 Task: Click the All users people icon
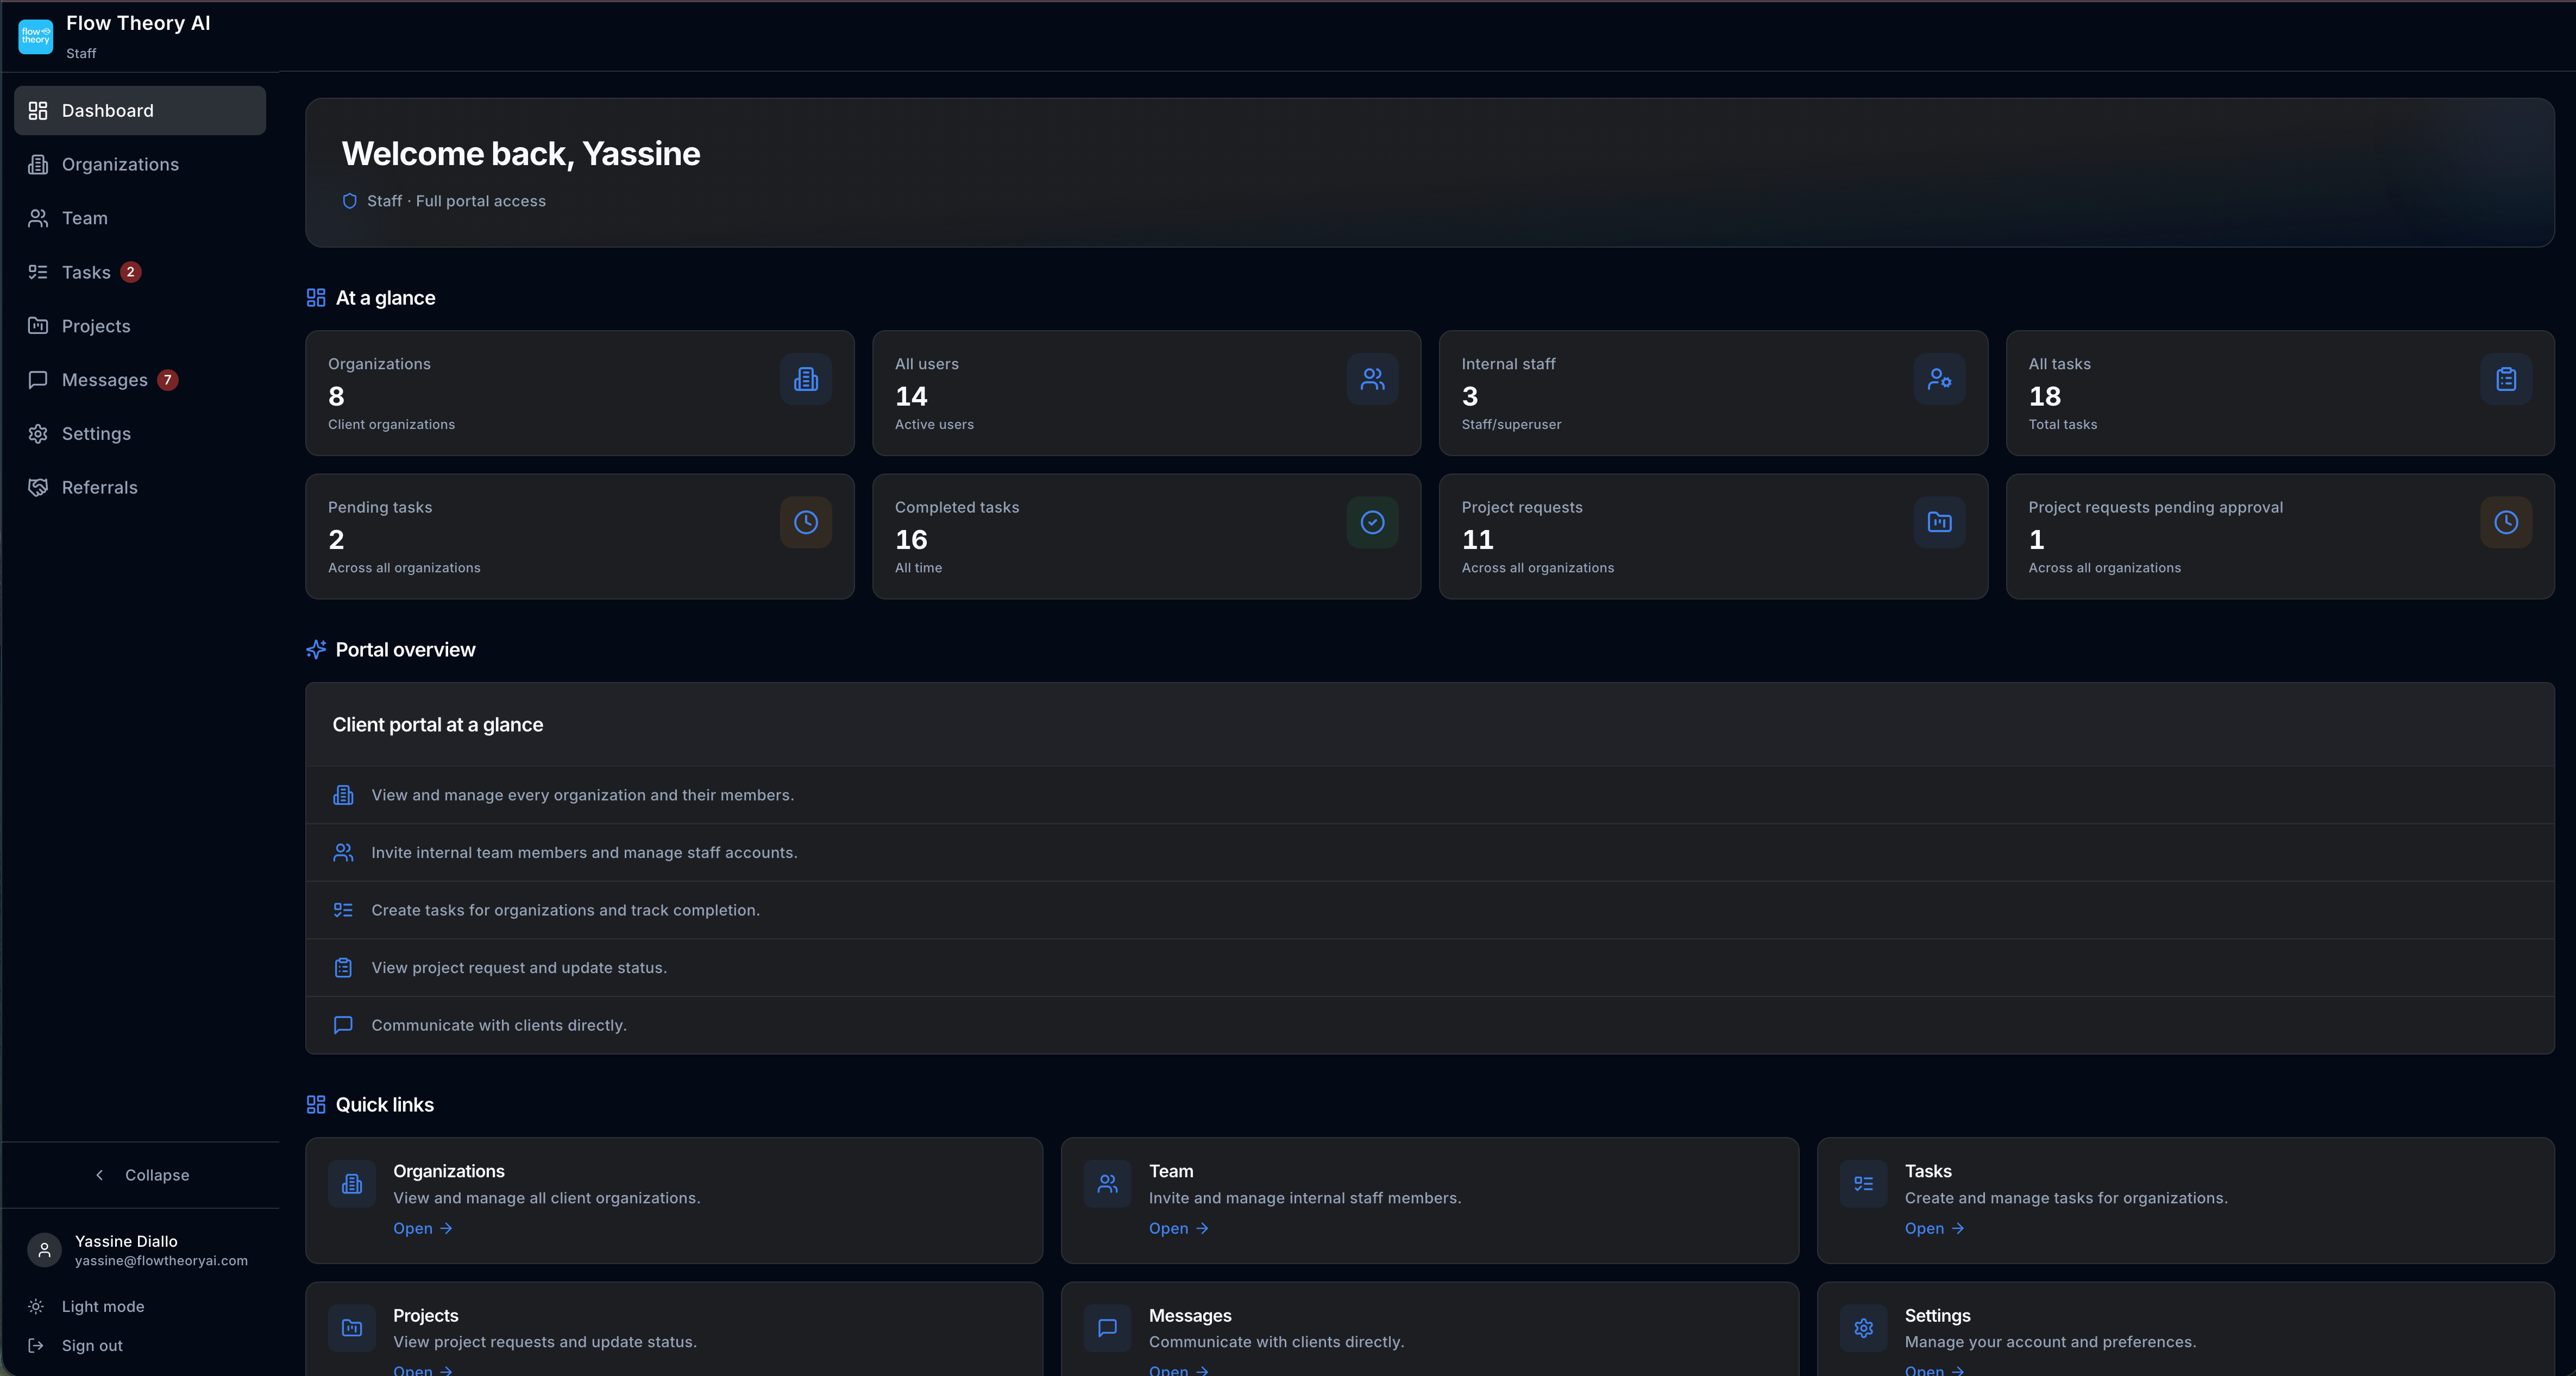(1372, 378)
